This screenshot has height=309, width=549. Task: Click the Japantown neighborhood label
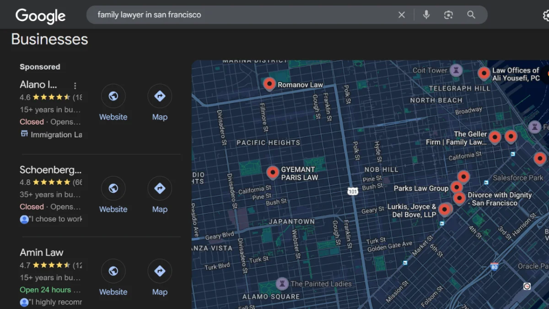click(x=292, y=222)
